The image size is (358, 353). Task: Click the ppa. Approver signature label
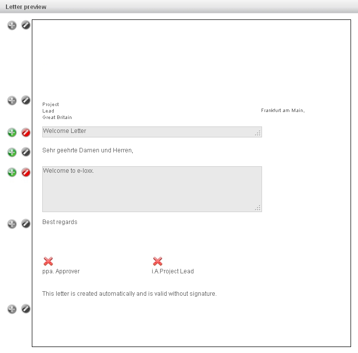pos(61,271)
